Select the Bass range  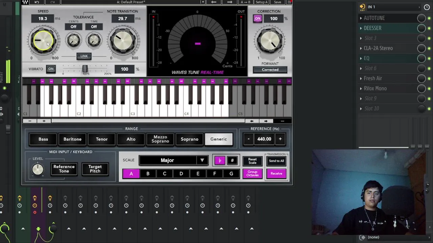click(43, 139)
